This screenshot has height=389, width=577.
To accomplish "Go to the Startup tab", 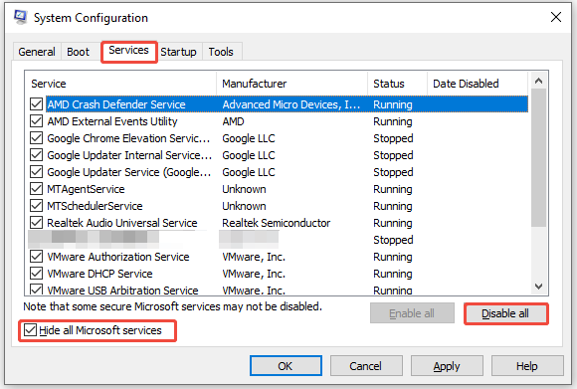I will 178,52.
